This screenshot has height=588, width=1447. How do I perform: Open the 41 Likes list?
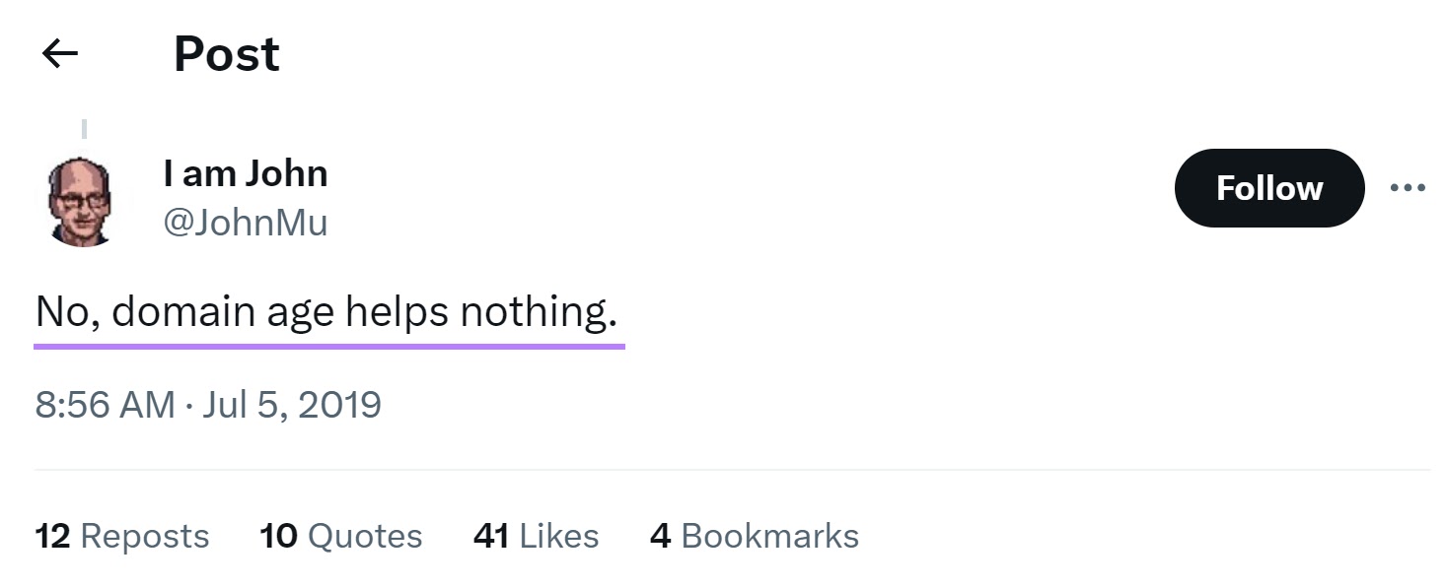click(535, 536)
